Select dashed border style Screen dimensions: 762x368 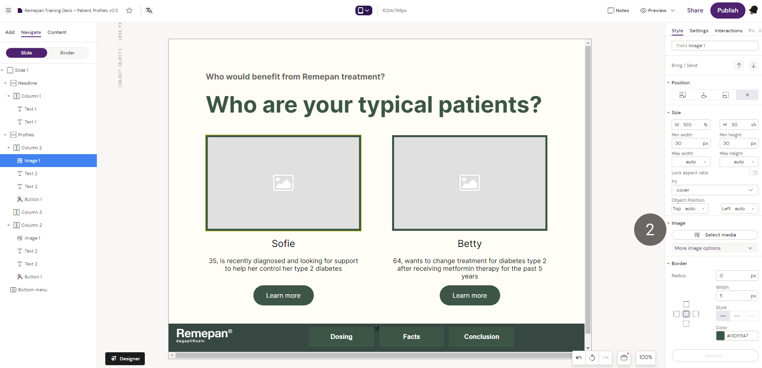(x=737, y=316)
